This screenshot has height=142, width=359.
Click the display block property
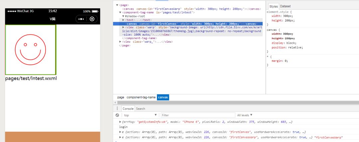tap(284, 43)
